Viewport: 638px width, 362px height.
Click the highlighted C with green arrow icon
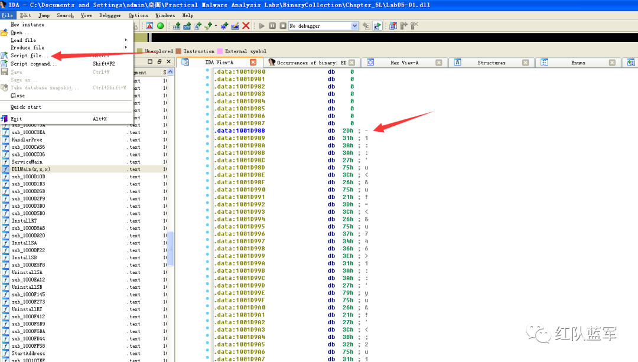(377, 26)
